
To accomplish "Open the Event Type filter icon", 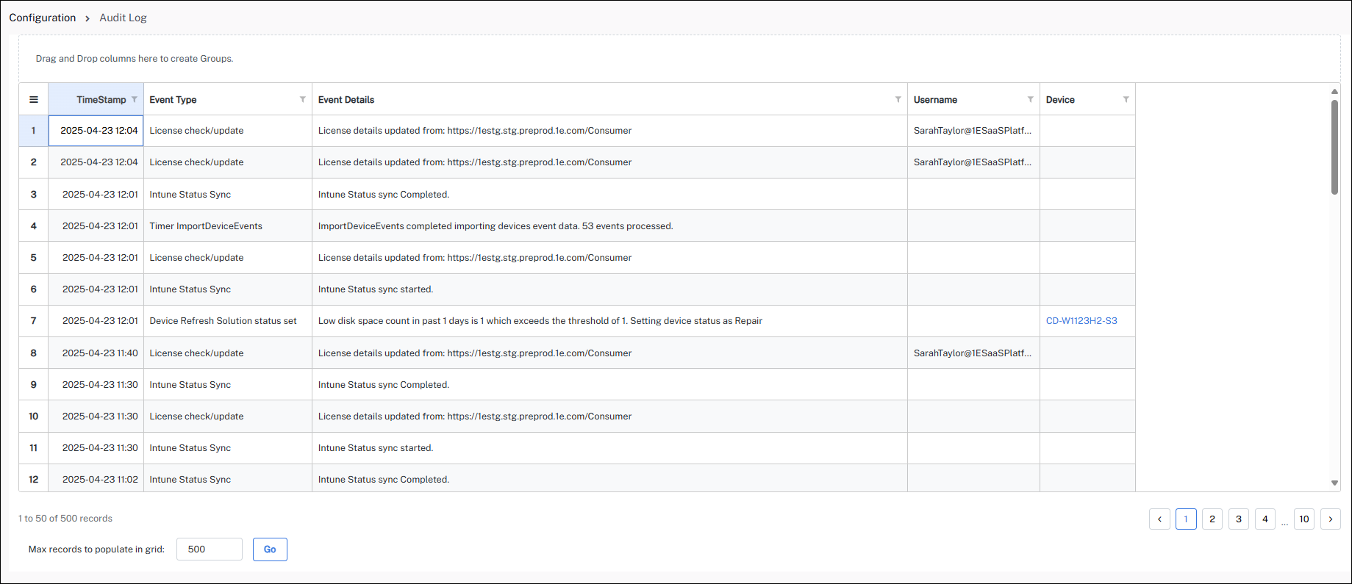I will point(302,100).
